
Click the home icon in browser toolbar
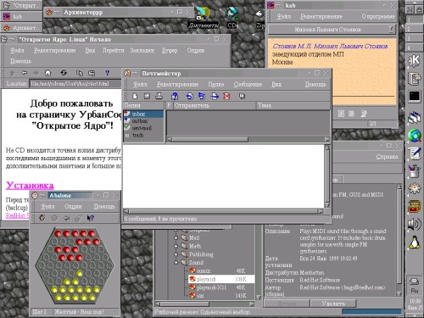pyautogui.click(x=48, y=73)
